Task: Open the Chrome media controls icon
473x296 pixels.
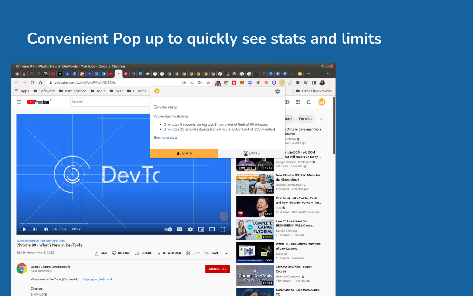Action: click(x=306, y=83)
